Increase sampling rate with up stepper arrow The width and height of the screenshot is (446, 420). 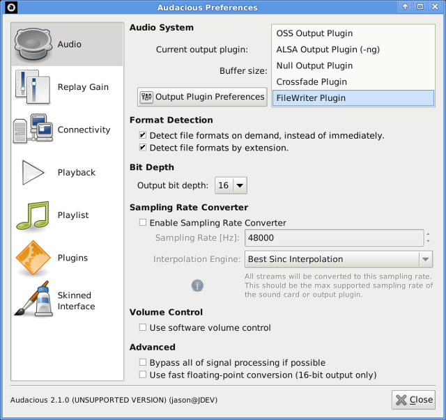pyautogui.click(x=428, y=234)
